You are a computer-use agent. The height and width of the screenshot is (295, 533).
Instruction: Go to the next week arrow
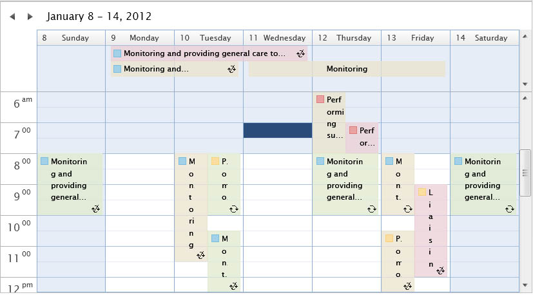pyautogui.click(x=30, y=16)
